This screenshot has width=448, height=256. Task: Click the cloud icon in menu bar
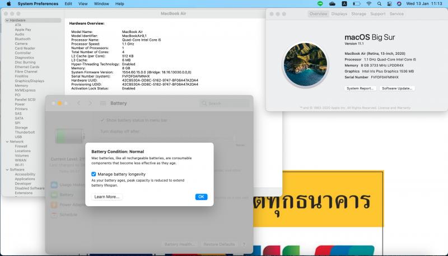click(x=332, y=4)
